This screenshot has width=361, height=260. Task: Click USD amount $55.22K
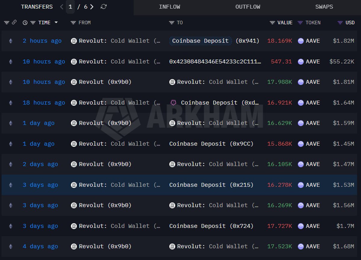[342, 61]
